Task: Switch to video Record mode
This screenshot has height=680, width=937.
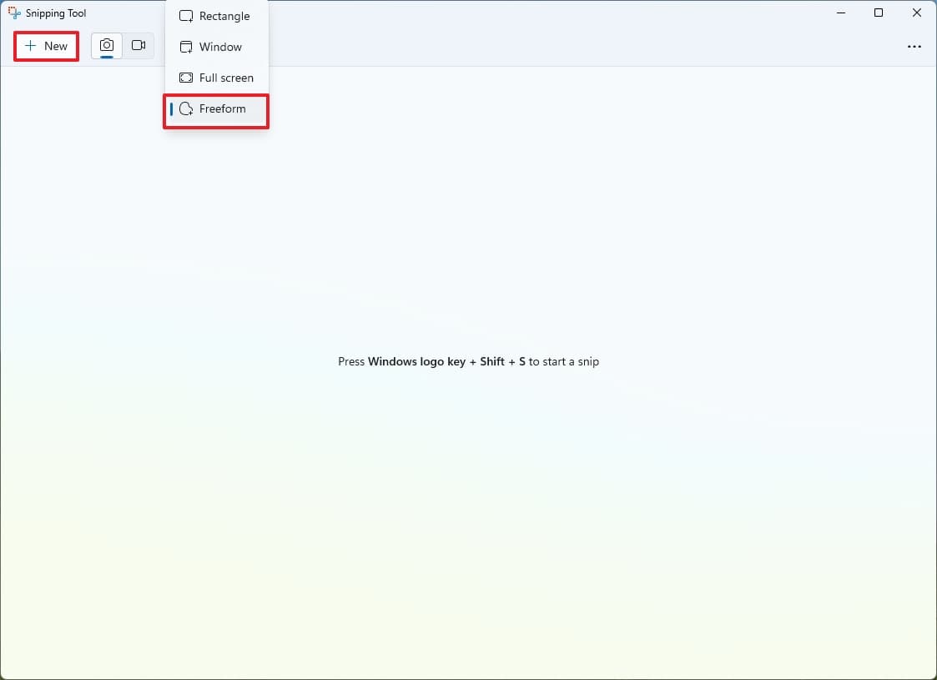Action: (139, 46)
